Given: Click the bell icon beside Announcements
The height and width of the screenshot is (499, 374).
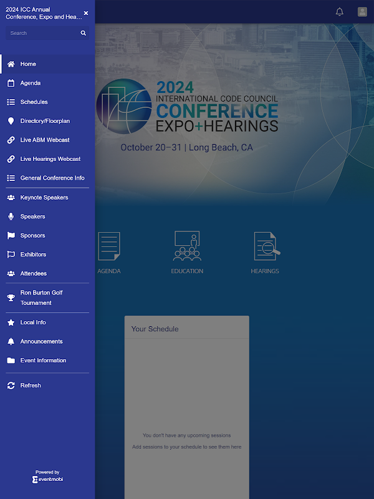Looking at the screenshot, I should (11, 341).
